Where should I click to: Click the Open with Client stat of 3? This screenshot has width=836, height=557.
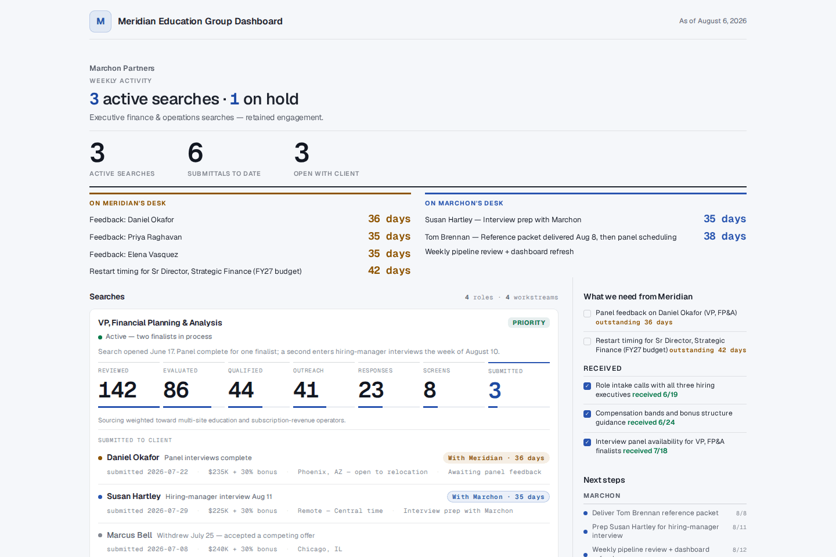coord(326,158)
